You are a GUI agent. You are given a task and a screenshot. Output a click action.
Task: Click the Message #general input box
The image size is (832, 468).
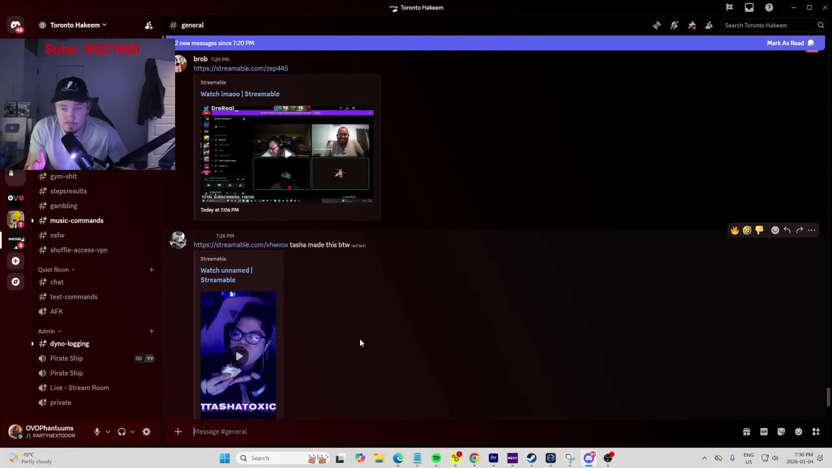tap(461, 432)
